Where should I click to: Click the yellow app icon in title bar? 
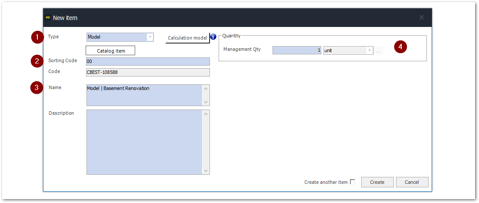[48, 18]
